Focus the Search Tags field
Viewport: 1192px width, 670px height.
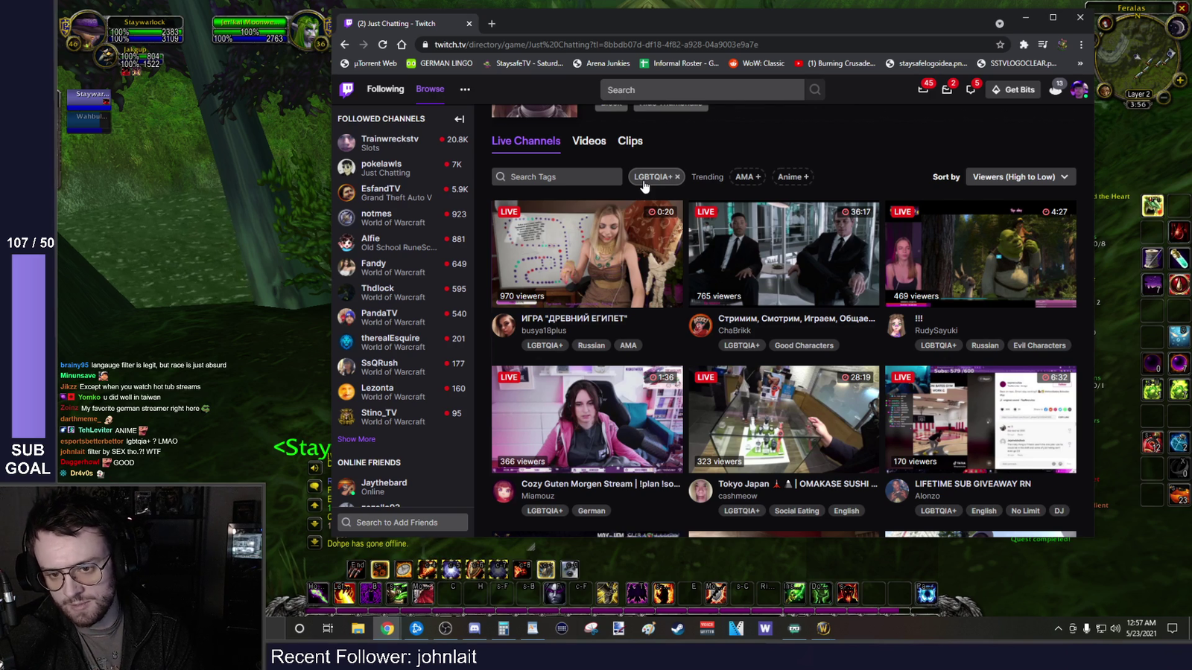(557, 177)
